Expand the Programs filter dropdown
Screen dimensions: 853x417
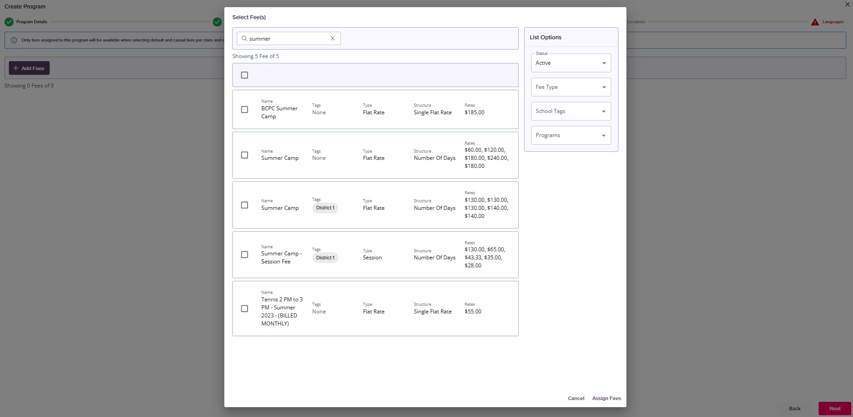coord(571,135)
